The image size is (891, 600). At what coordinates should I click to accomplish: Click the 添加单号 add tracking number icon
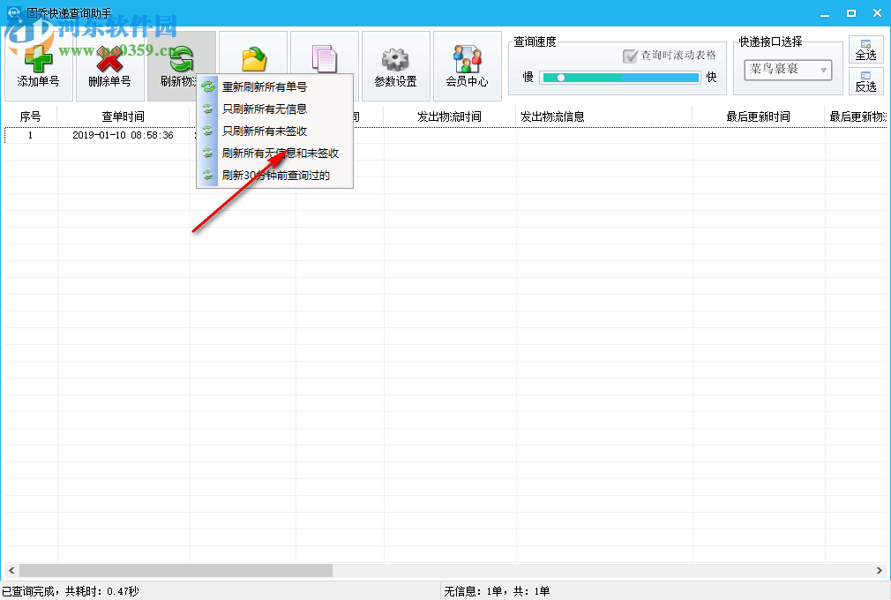pos(37,58)
